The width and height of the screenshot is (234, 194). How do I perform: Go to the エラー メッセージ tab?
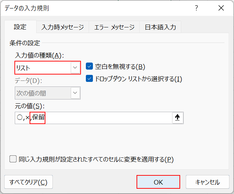(114, 27)
